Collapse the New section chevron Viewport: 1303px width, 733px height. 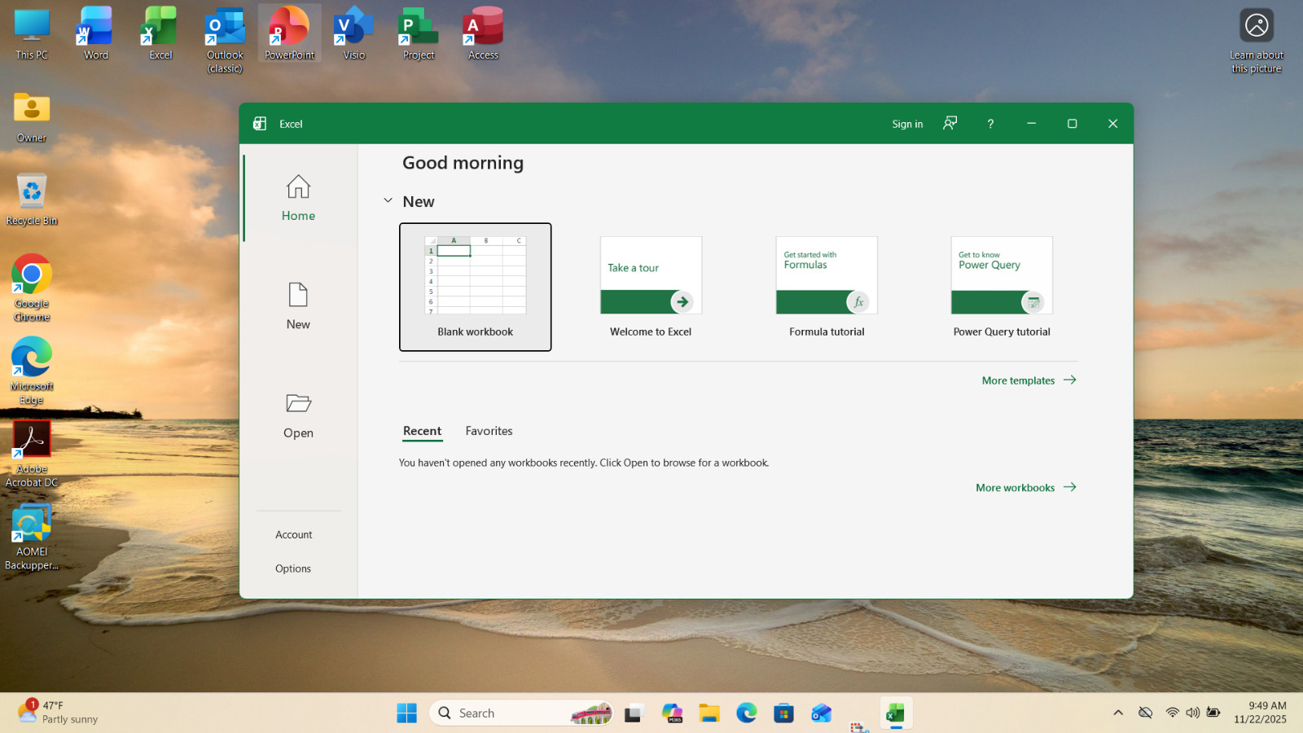pyautogui.click(x=388, y=200)
